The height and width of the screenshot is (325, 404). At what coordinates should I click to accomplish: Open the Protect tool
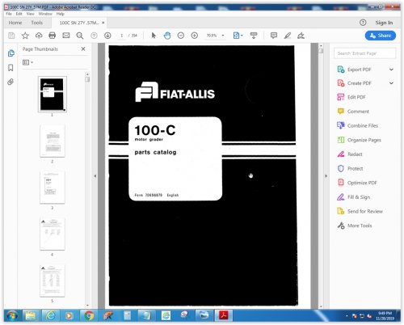tap(355, 168)
